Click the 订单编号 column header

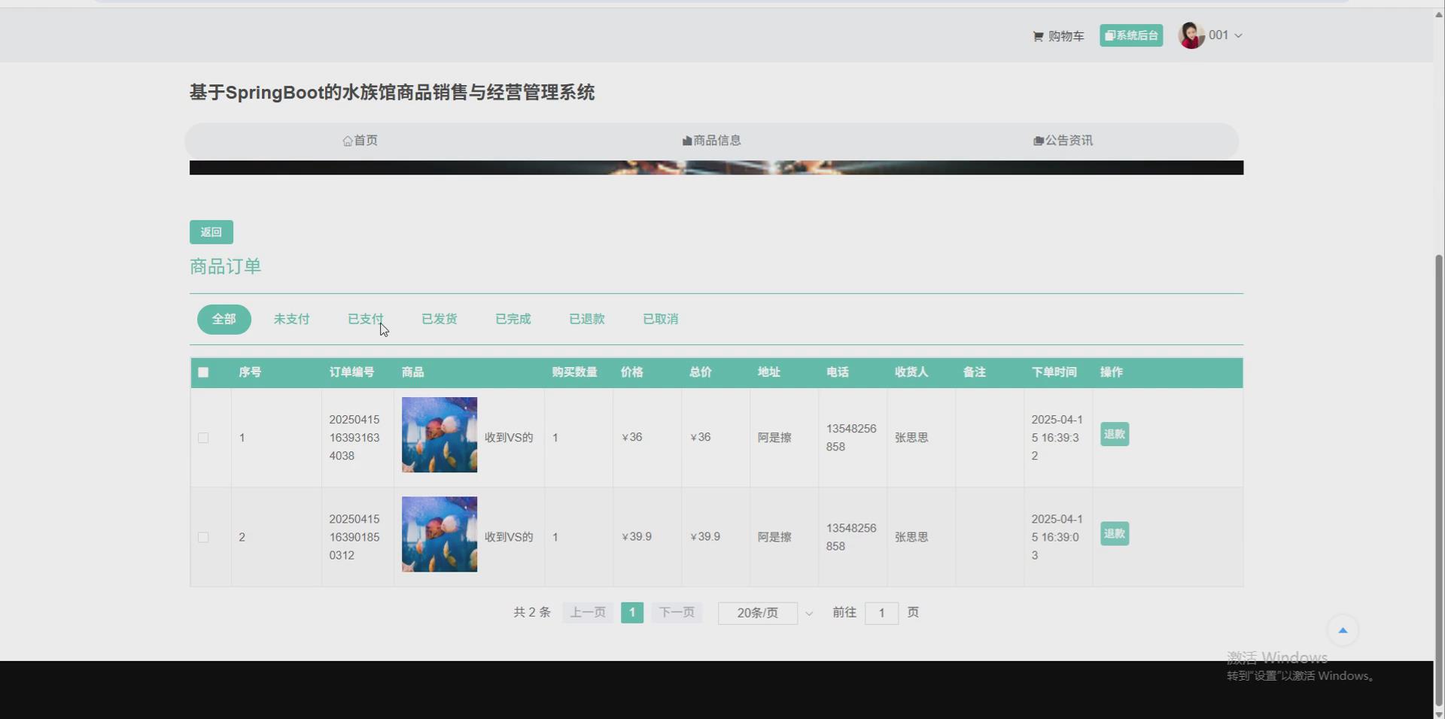[351, 372]
